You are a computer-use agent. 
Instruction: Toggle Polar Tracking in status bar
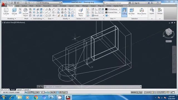[x=37, y=92]
